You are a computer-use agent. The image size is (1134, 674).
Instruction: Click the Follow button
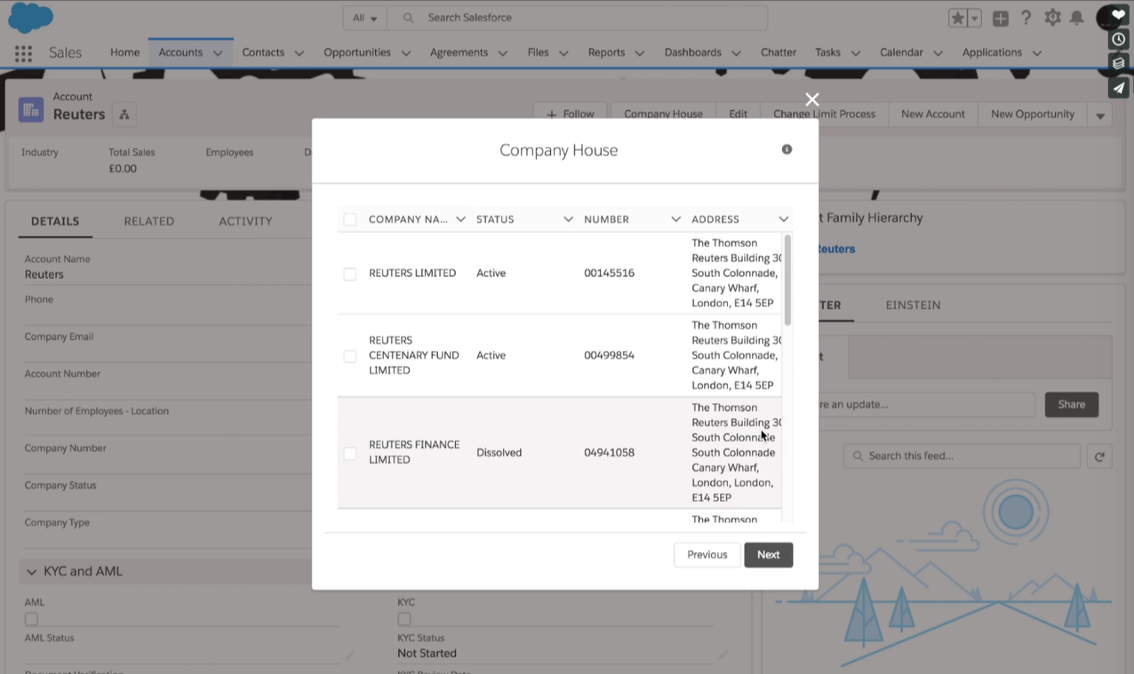pyautogui.click(x=570, y=115)
